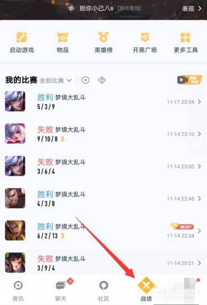This screenshot has width=207, height=305.
Task: Select the 战绩 match record tab
Action: click(x=146, y=290)
